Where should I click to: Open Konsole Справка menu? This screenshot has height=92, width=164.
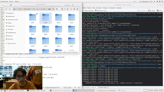119,8
